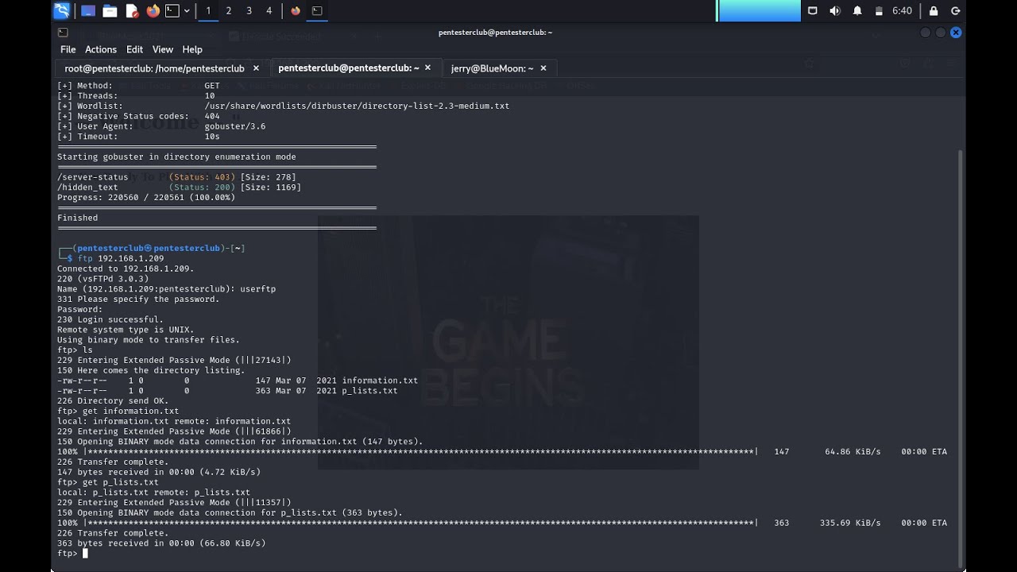Click the CPU usage graph monitor
This screenshot has height=572, width=1017.
tap(759, 11)
